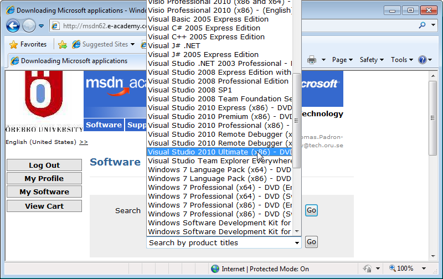The height and width of the screenshot is (279, 443).
Task: Select Visual C# 2005 Express Edition
Action: [x=219, y=28]
